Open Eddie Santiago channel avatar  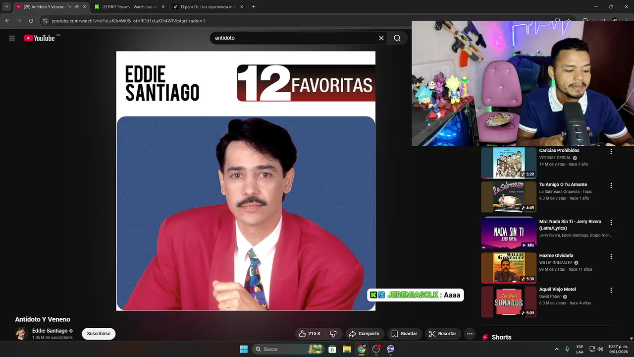click(21, 334)
